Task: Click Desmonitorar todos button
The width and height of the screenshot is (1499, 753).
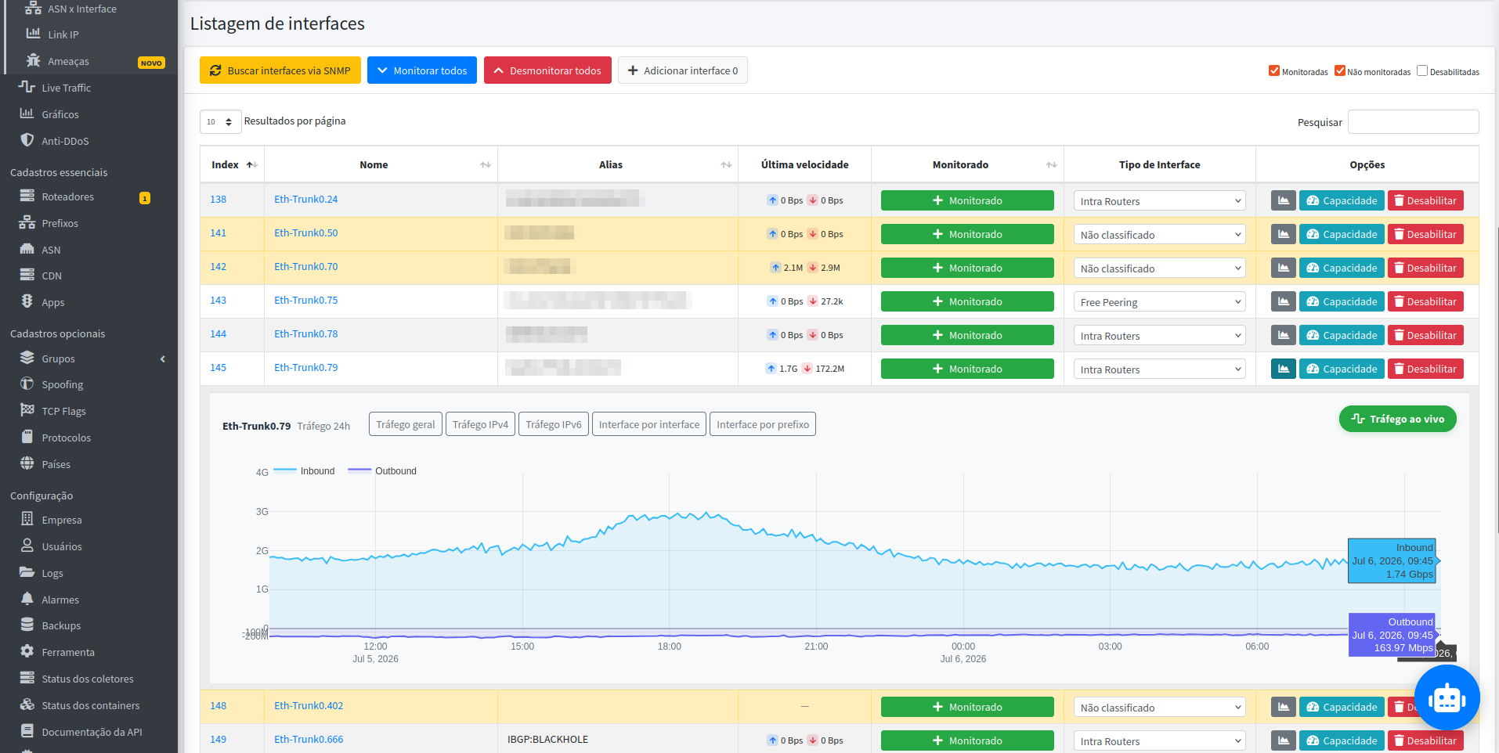Action: point(547,70)
